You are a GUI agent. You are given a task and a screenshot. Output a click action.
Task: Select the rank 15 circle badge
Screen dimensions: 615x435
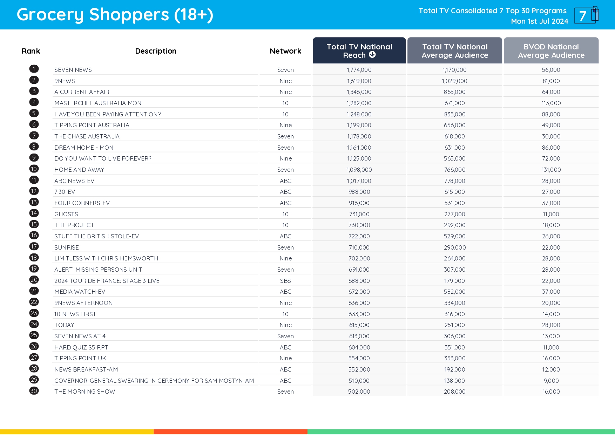(34, 224)
